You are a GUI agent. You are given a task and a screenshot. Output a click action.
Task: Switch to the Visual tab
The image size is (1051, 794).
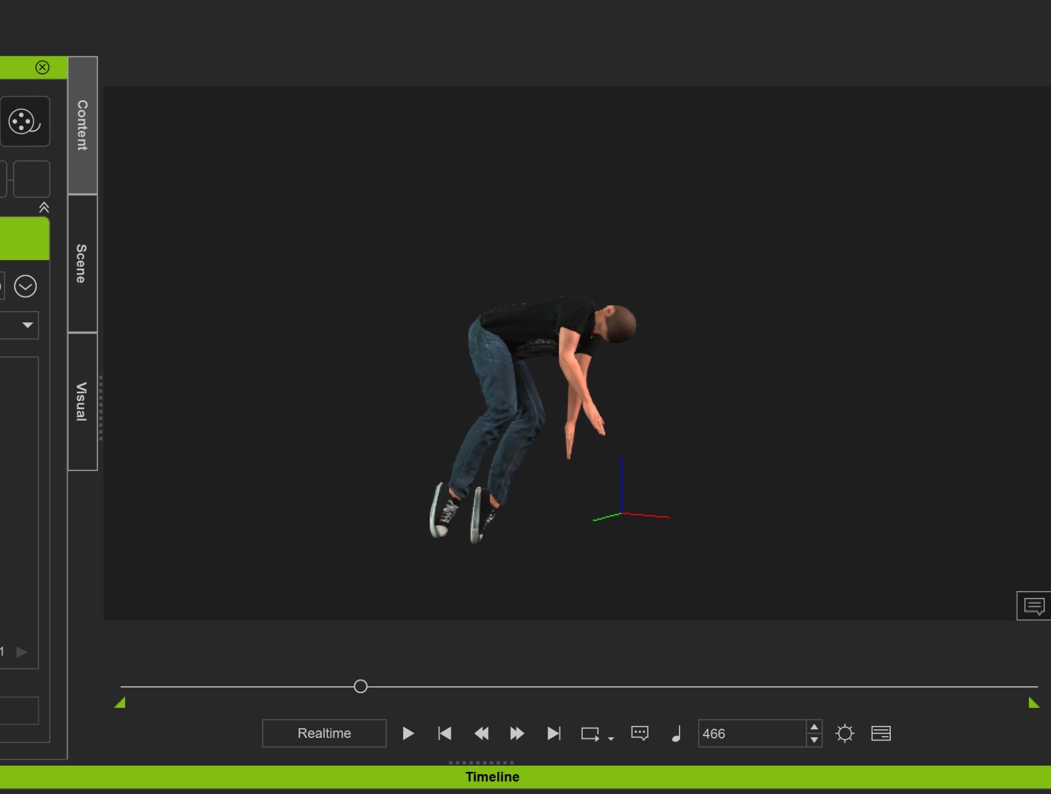pyautogui.click(x=83, y=402)
